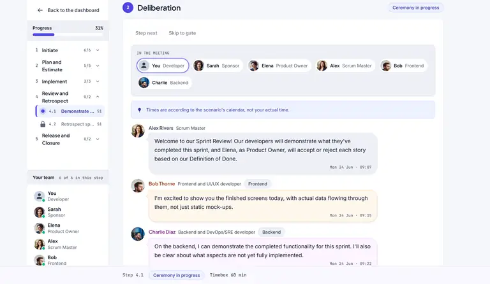Viewport: 490px width, 284px height.
Task: Click the Progress bar at 31%
Action: tap(68, 34)
